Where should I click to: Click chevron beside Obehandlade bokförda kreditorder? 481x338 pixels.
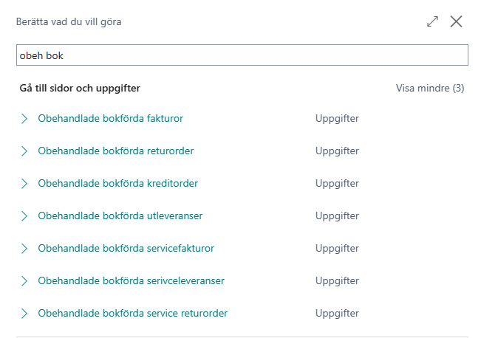[24, 184]
